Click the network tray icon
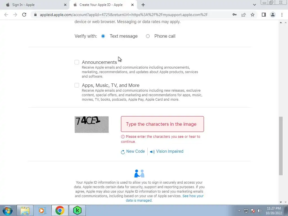The width and height of the screenshot is (288, 216). pyautogui.click(x=246, y=211)
